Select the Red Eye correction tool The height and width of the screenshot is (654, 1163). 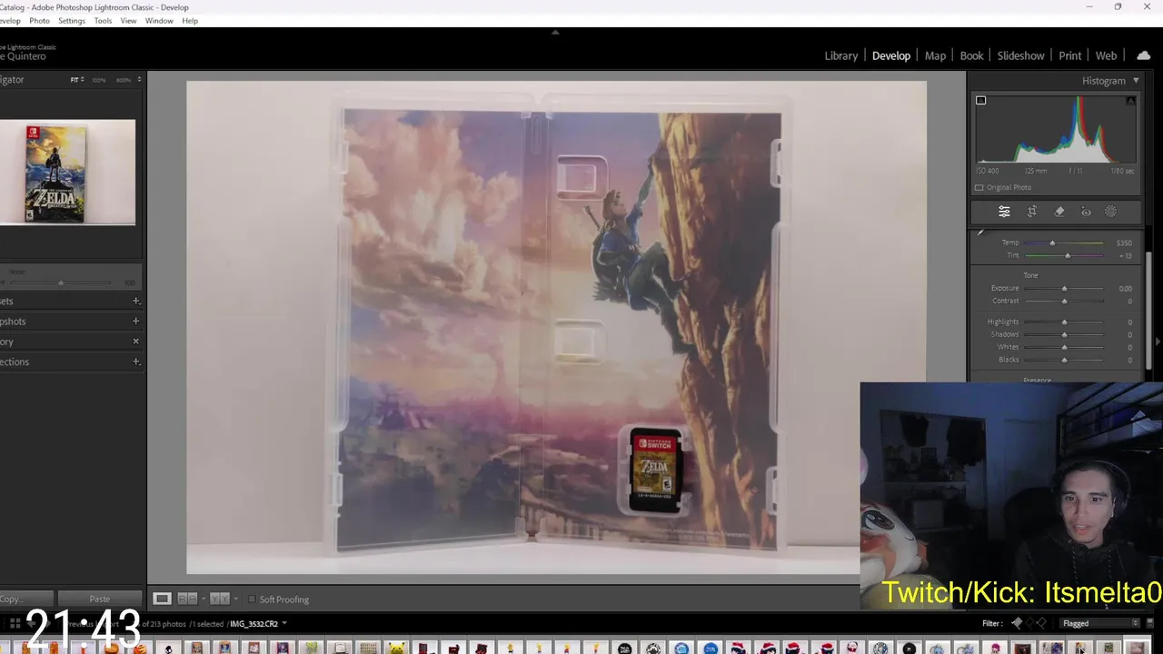[1086, 212]
